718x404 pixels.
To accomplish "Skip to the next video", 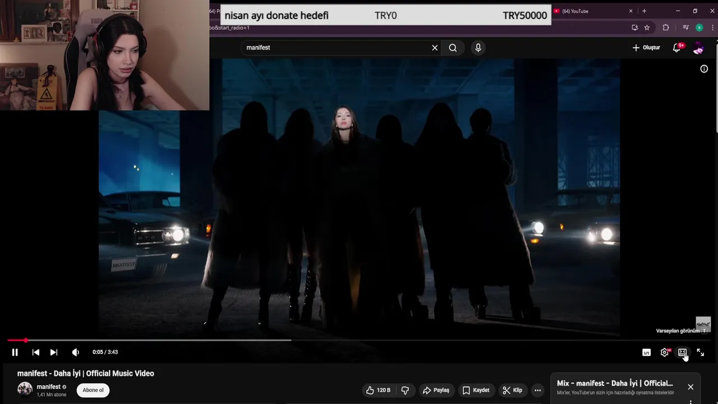I will (x=54, y=352).
